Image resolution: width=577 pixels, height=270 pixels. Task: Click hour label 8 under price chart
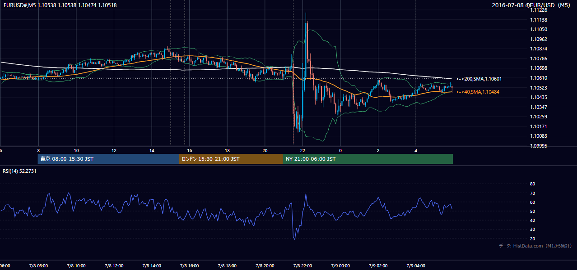tap(38, 151)
